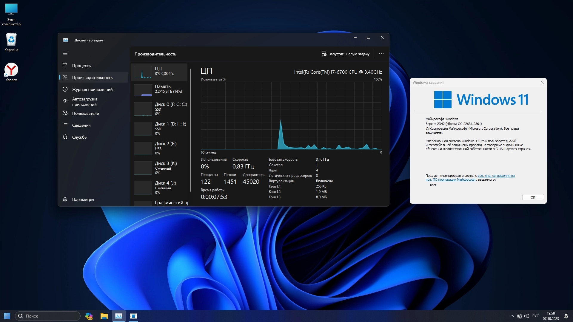Open the App history page
Screen dimensions: 573x322
click(x=92, y=89)
